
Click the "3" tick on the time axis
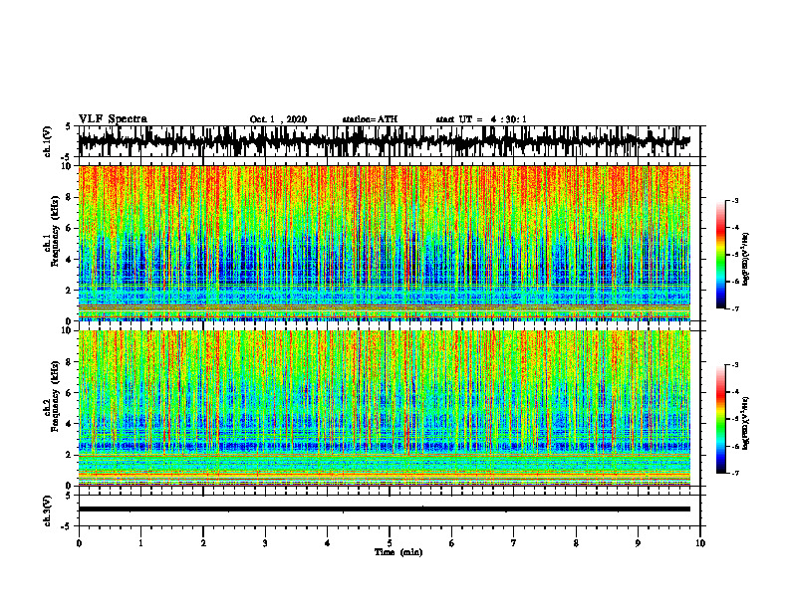coord(265,543)
